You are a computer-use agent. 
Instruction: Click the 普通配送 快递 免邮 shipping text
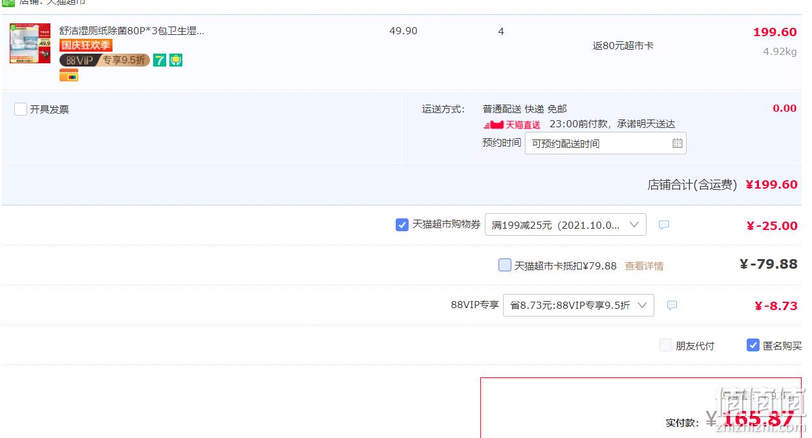pyautogui.click(x=525, y=109)
